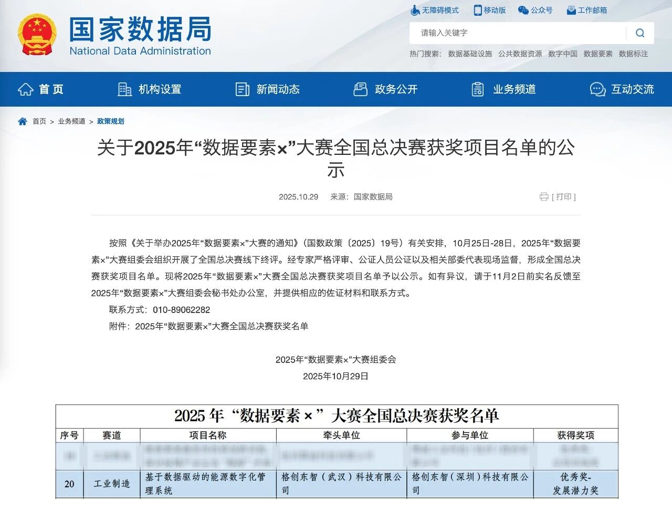This screenshot has height=521, width=672.
Task: Click the printer icon beside 打印
Action: point(544,197)
